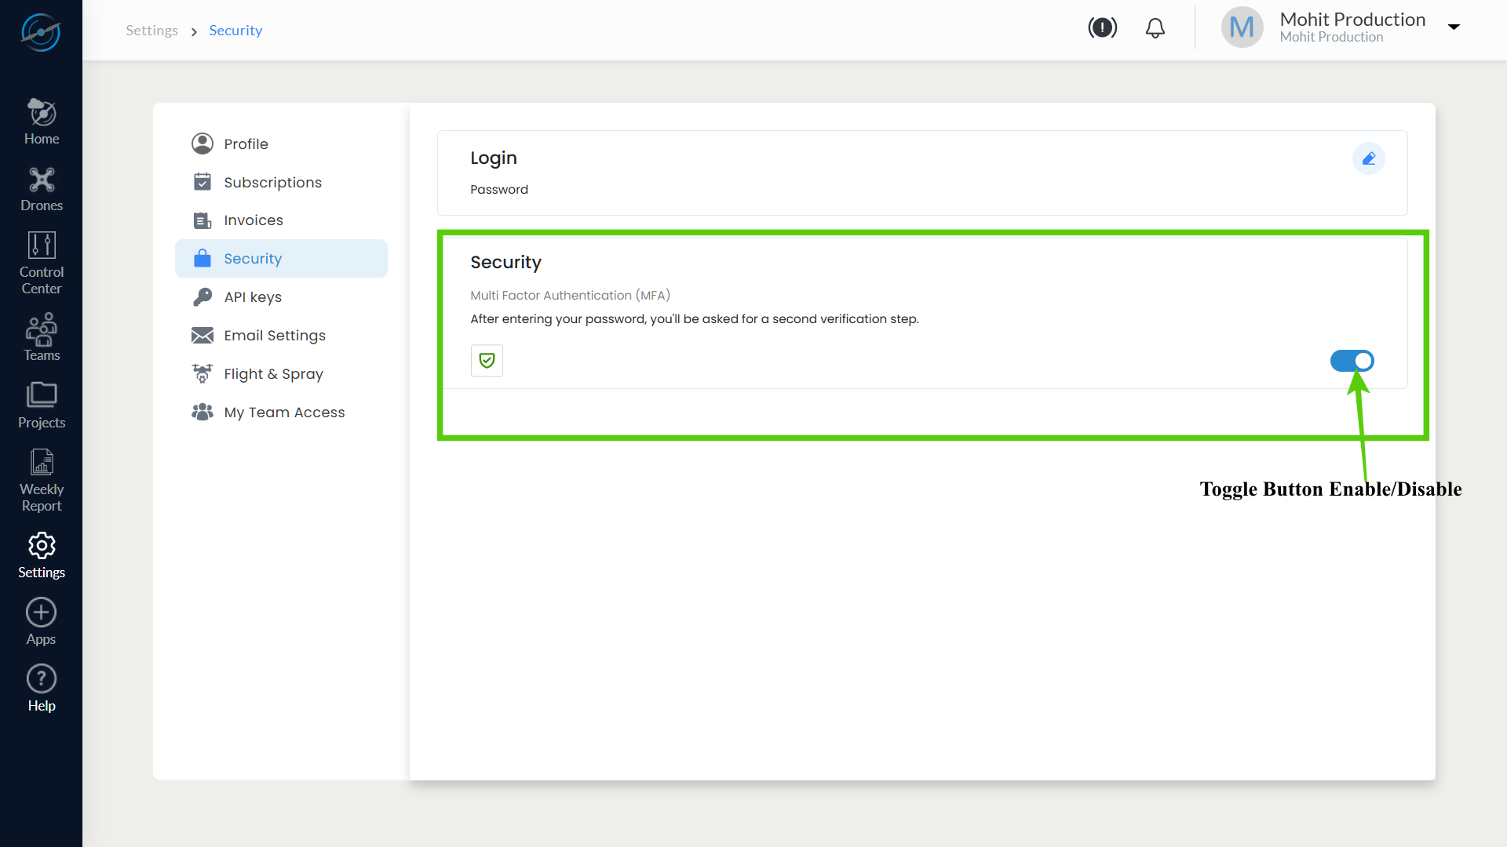Open the Help section
1507x847 pixels.
point(42,689)
